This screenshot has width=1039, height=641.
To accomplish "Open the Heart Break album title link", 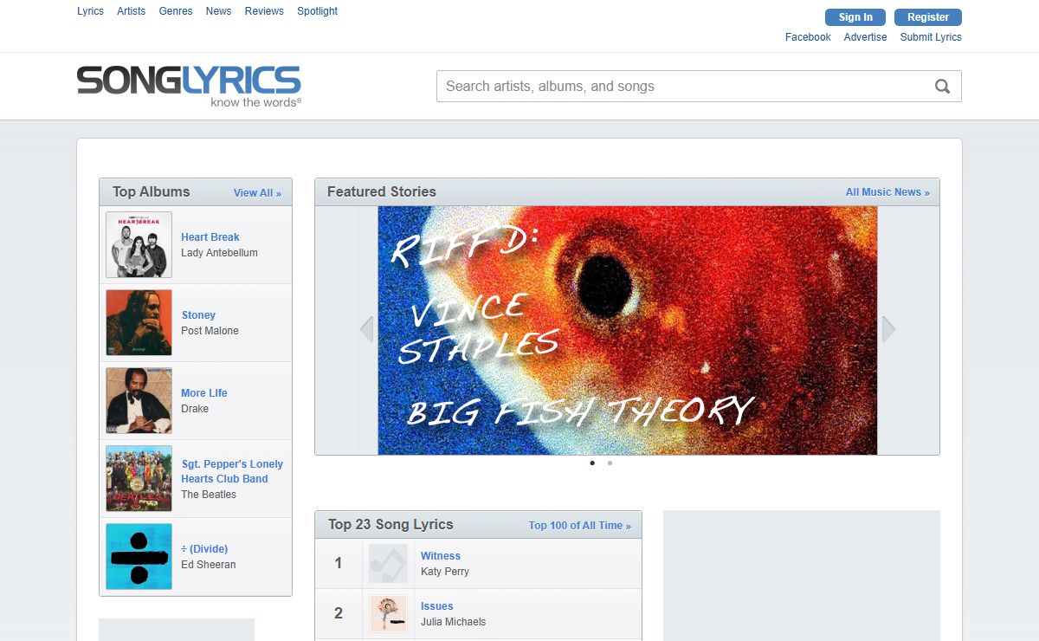I will pyautogui.click(x=210, y=237).
